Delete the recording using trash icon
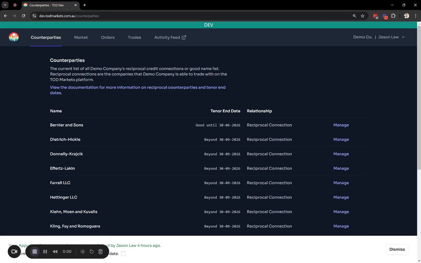The width and height of the screenshot is (421, 263). click(101, 251)
